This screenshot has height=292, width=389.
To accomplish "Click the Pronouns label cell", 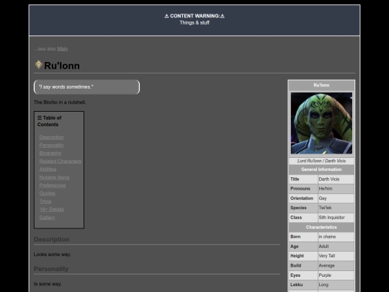I will tap(303, 189).
